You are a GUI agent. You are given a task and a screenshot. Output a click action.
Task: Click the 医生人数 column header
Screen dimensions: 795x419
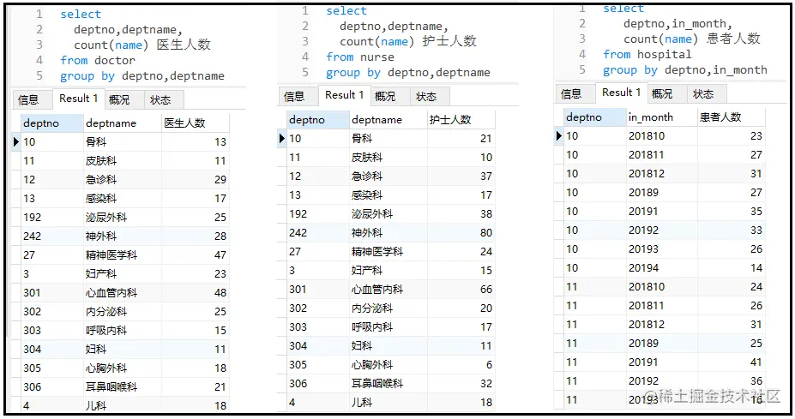point(196,123)
